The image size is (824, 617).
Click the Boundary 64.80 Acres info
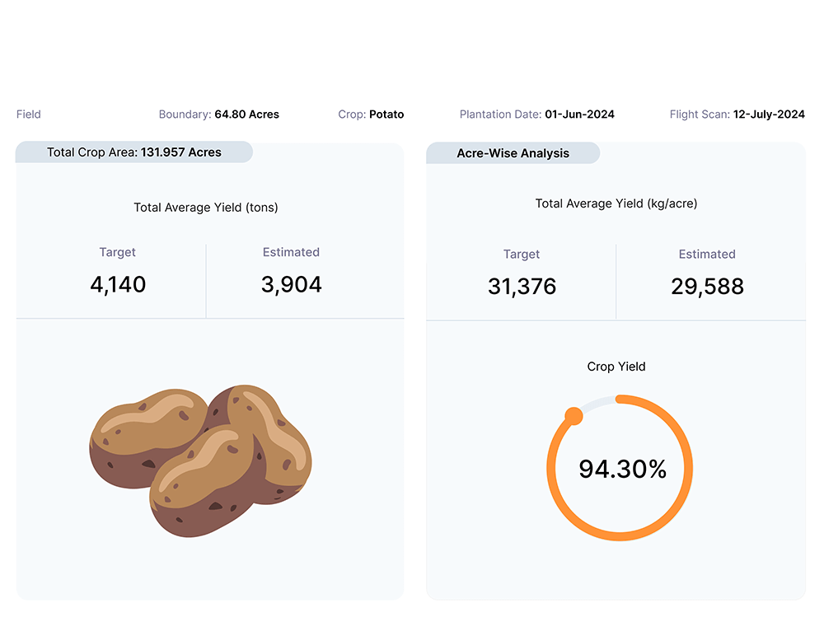(x=218, y=115)
